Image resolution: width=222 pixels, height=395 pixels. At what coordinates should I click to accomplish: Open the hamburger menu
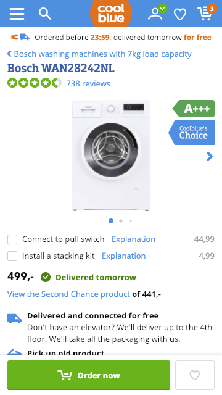click(17, 14)
